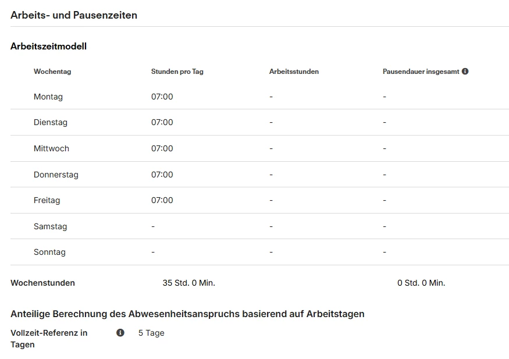
Task: Click Freitag's 07:00 hours value
Action: [162, 200]
